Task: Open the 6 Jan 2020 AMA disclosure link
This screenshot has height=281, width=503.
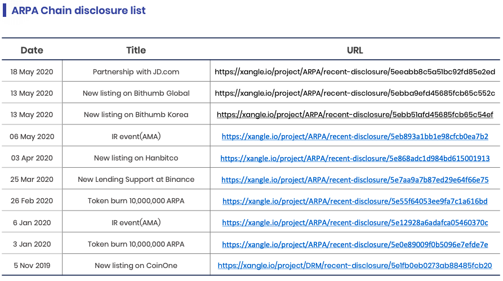Action: pyautogui.click(x=355, y=222)
